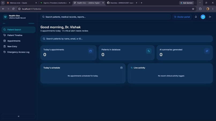Click the magnifier icon in top search bar
The width and height of the screenshot is (216, 121).
(x=43, y=17)
